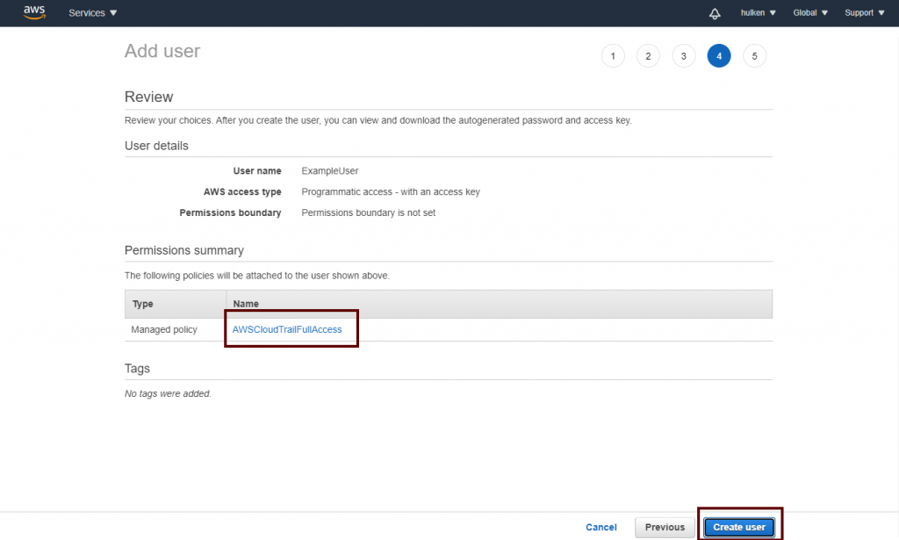Select the Managed policy table cell
This screenshot has width=899, height=540.
[164, 329]
